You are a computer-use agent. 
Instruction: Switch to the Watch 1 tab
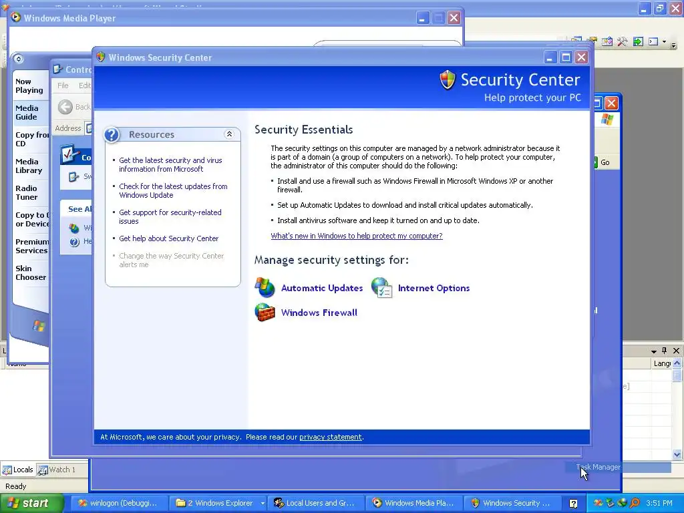57,470
